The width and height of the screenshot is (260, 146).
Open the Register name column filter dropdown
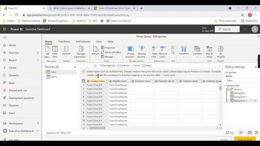pos(129,81)
